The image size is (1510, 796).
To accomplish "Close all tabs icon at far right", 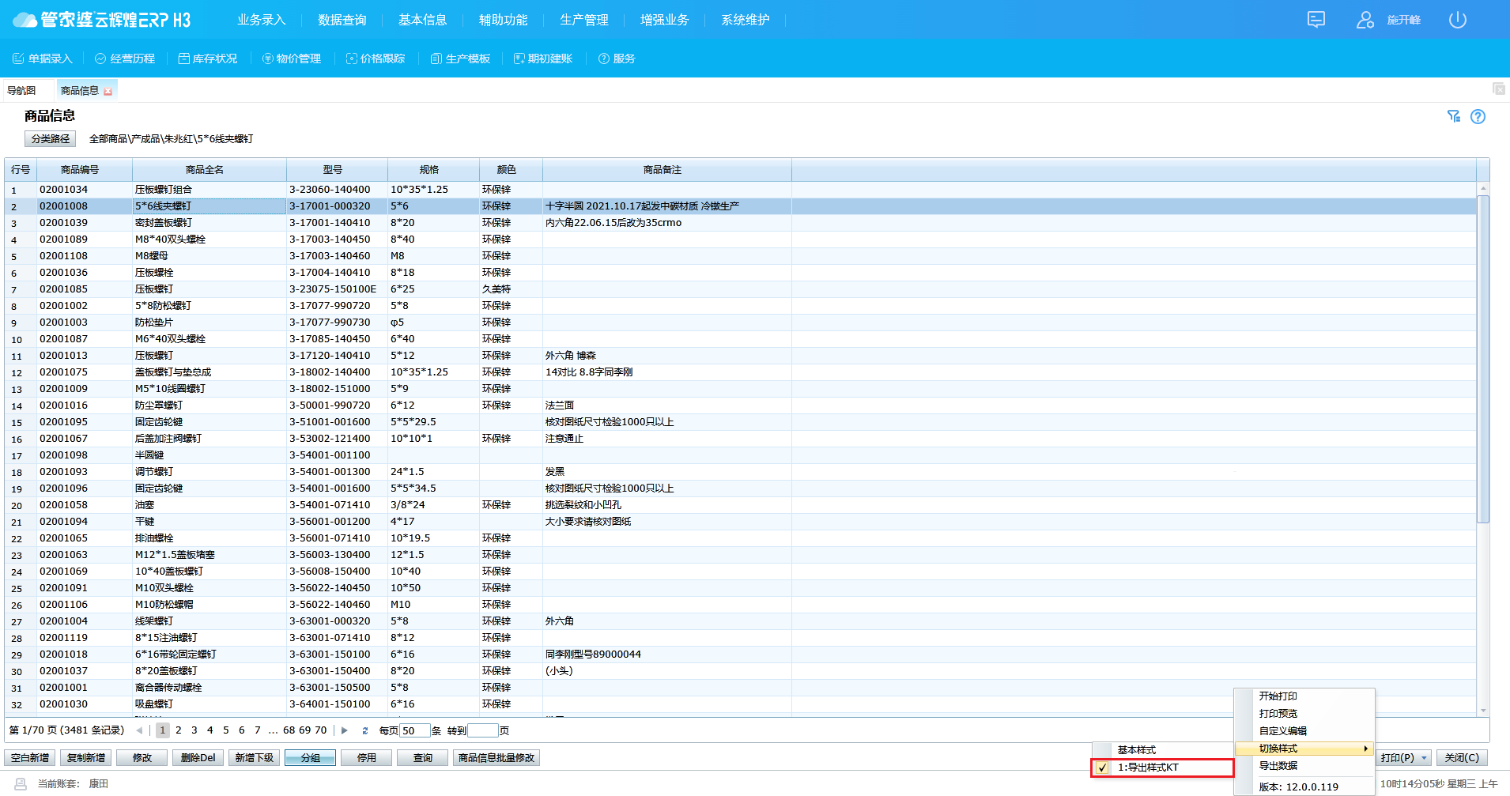I will 1498,89.
